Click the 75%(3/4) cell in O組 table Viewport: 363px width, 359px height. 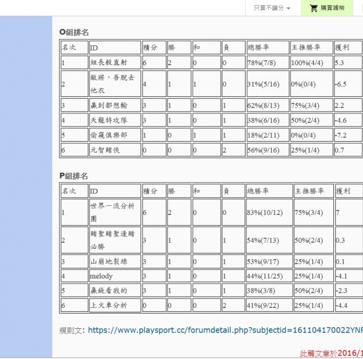coord(311,105)
